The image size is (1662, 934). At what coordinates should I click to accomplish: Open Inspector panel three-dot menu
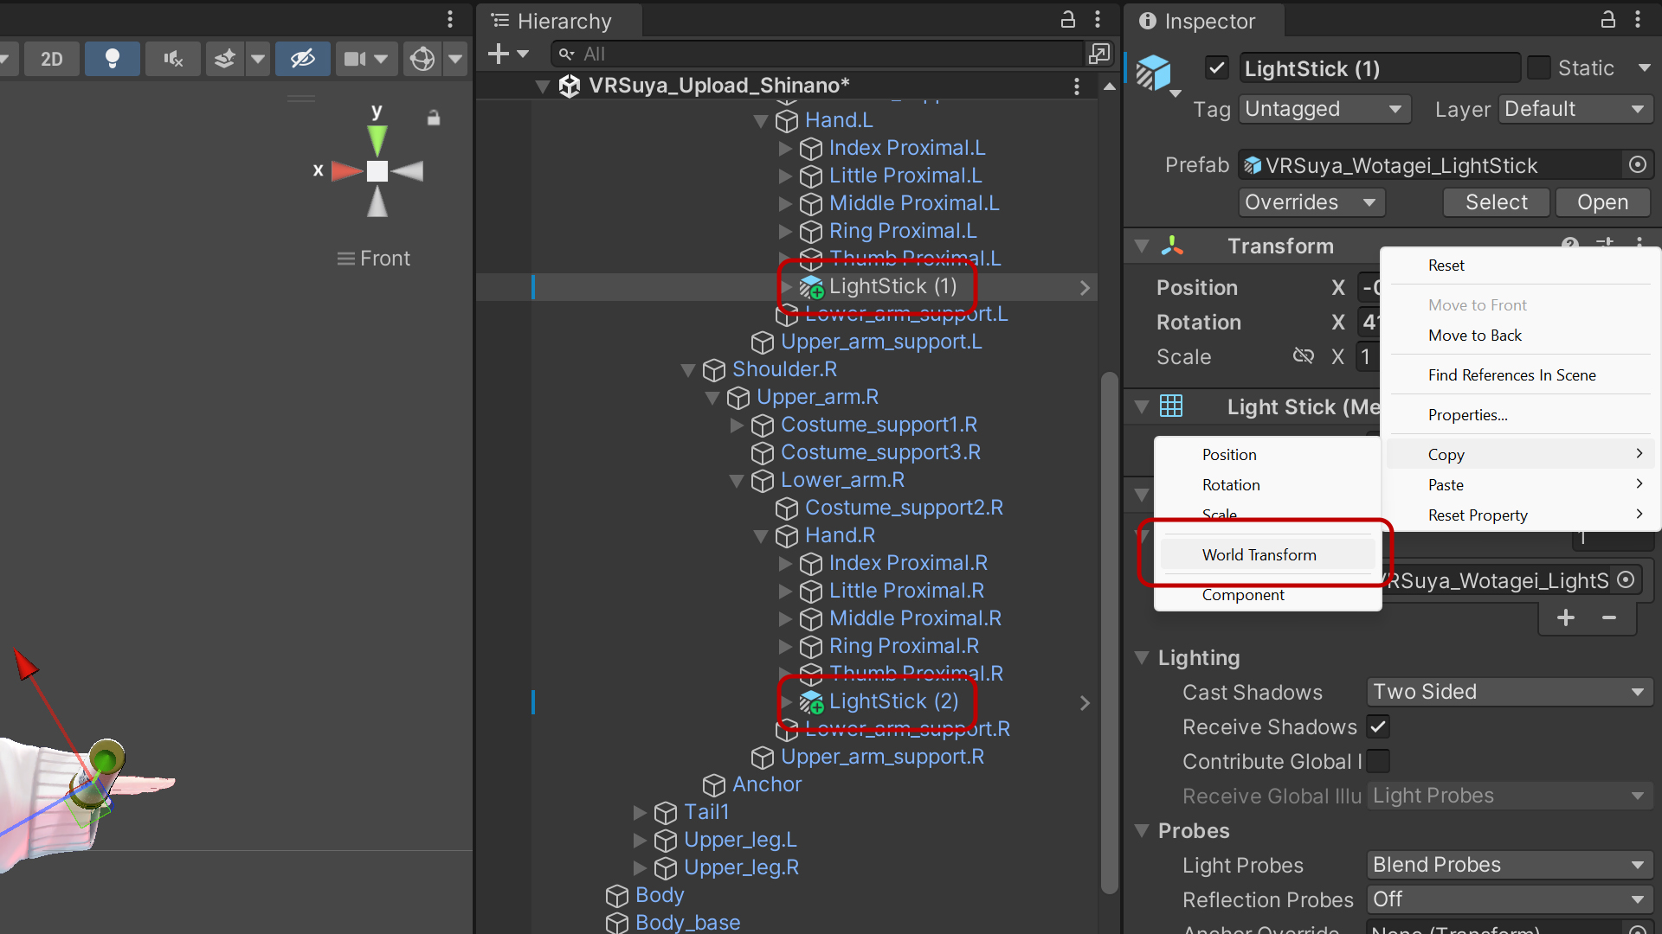tap(1638, 19)
